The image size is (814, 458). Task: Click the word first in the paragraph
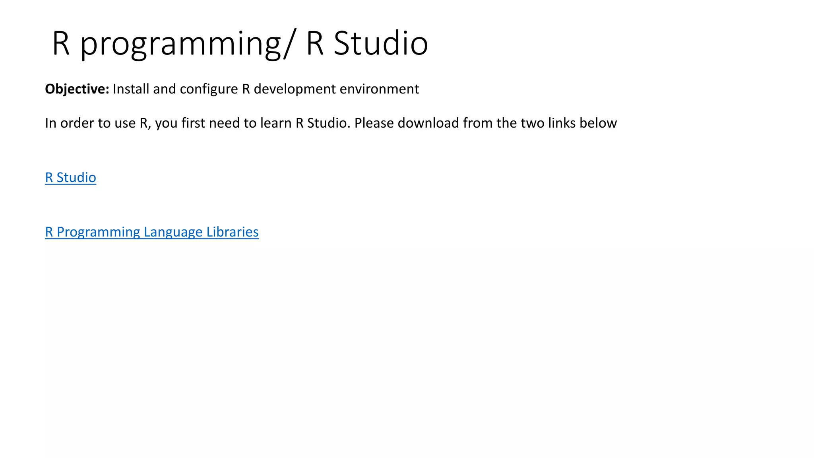(x=193, y=123)
